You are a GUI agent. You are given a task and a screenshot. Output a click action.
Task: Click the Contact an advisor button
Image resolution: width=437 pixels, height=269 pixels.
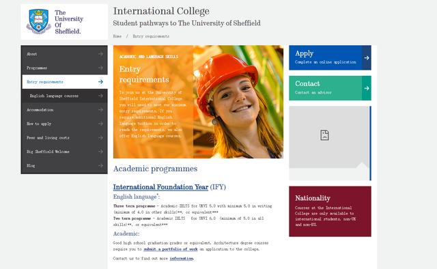pos(330,88)
